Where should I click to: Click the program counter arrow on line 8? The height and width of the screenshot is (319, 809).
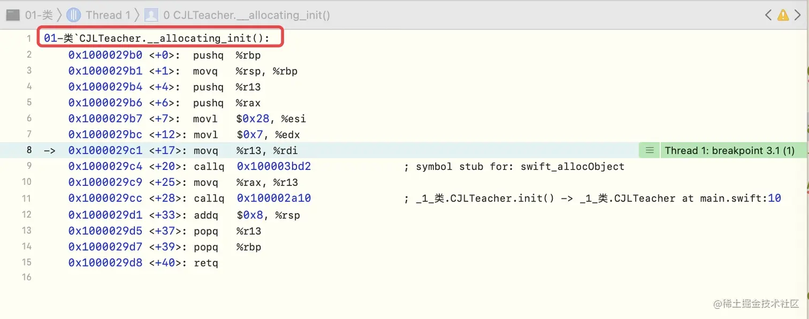click(x=50, y=151)
